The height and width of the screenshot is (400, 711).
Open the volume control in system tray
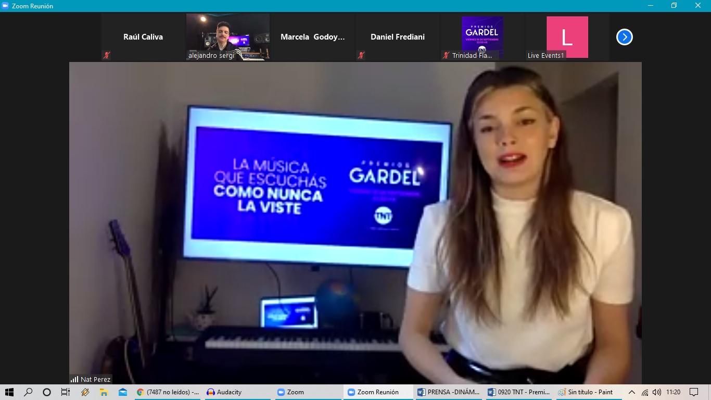(x=657, y=392)
